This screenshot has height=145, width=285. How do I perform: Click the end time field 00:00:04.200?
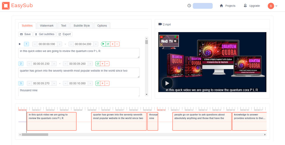click(x=83, y=44)
